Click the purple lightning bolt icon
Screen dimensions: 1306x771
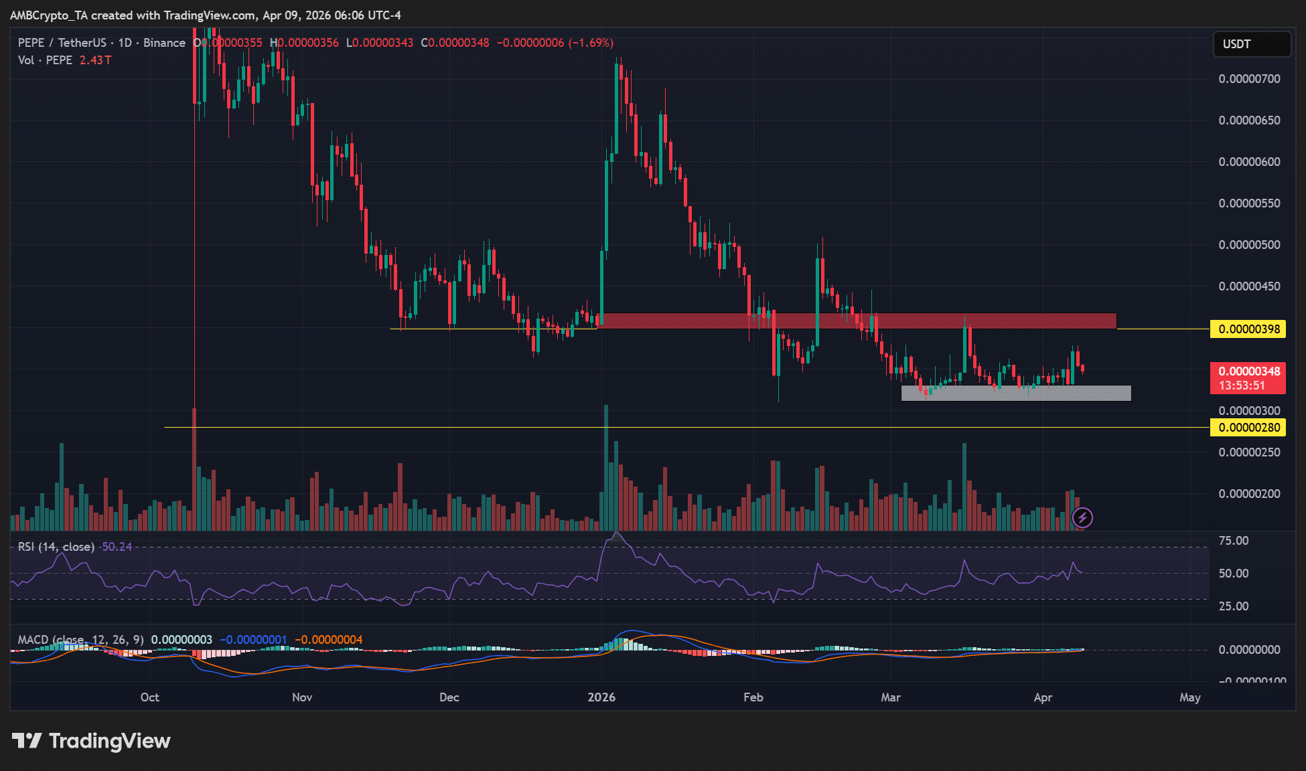tap(1082, 517)
